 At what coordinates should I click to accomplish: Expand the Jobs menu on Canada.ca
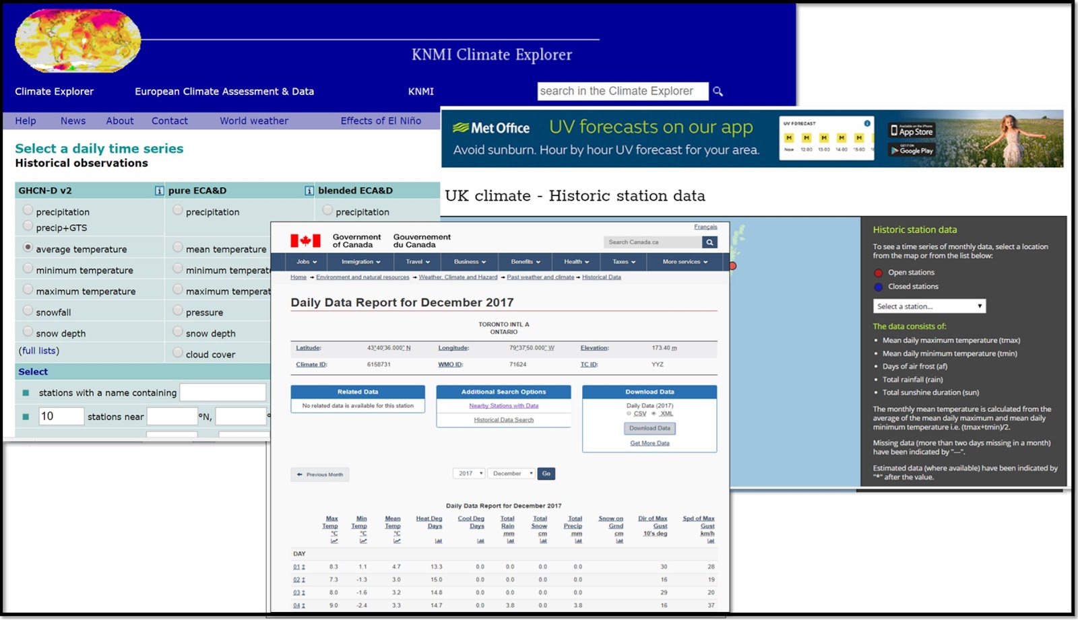pos(307,262)
